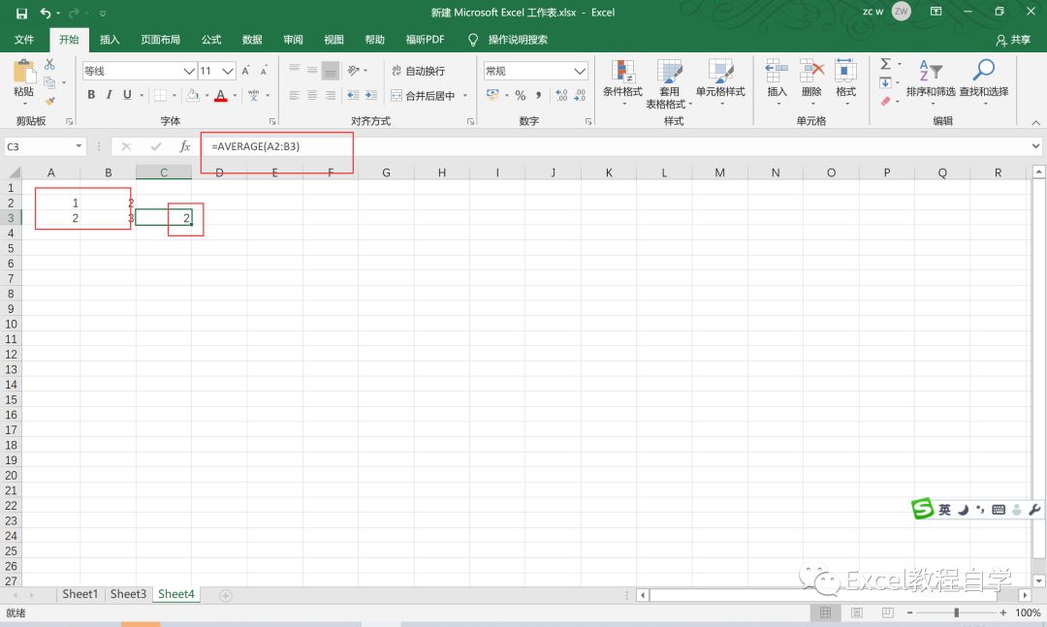Toggle align left
Image resolution: width=1047 pixels, height=627 pixels.
pyautogui.click(x=295, y=96)
